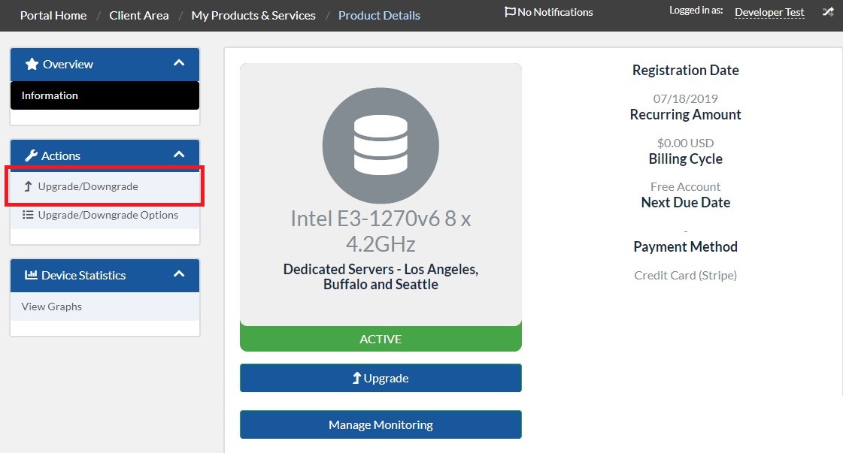Select Product Details breadcrumb
The width and height of the screenshot is (843, 453).
379,16
